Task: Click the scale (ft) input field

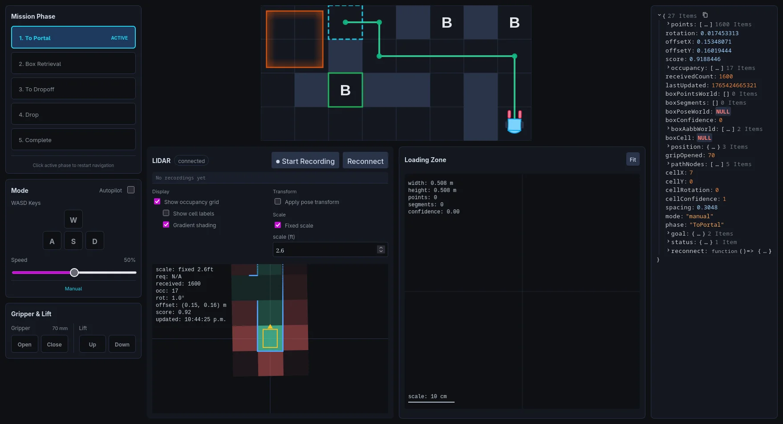Action: [325, 250]
